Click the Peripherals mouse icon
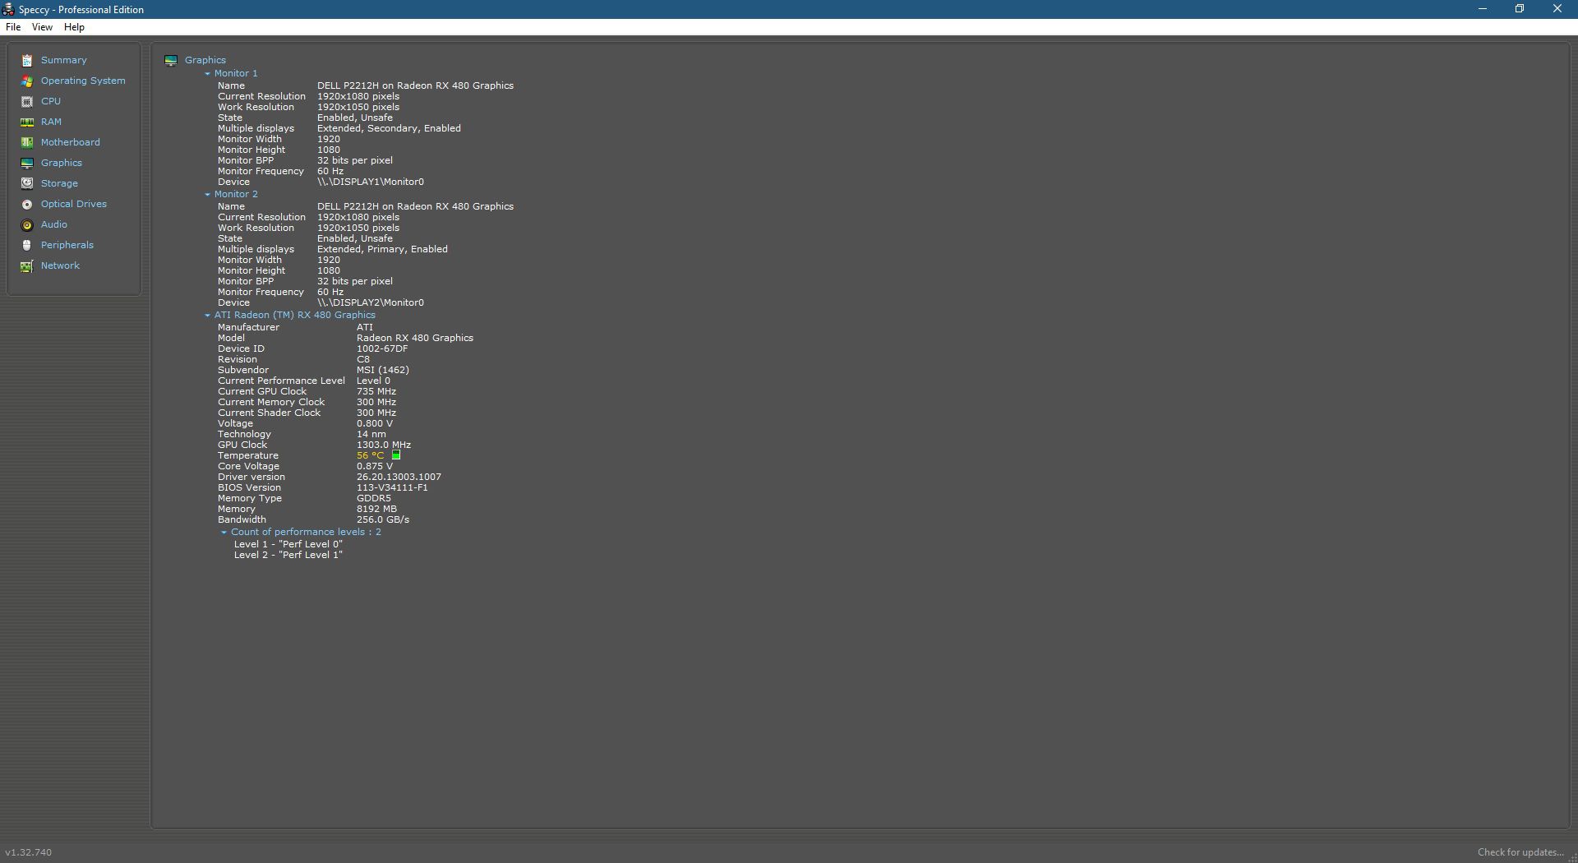This screenshot has width=1578, height=863. [27, 246]
